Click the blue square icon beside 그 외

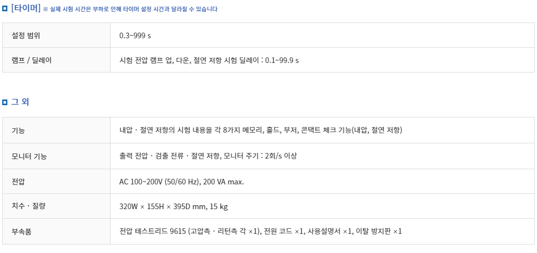tap(5, 102)
